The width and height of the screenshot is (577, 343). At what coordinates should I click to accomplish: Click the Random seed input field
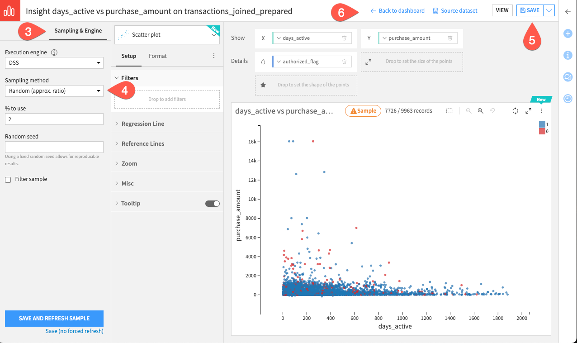coord(54,147)
